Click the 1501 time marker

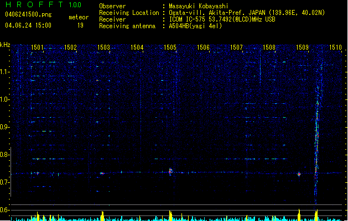(x=37, y=47)
